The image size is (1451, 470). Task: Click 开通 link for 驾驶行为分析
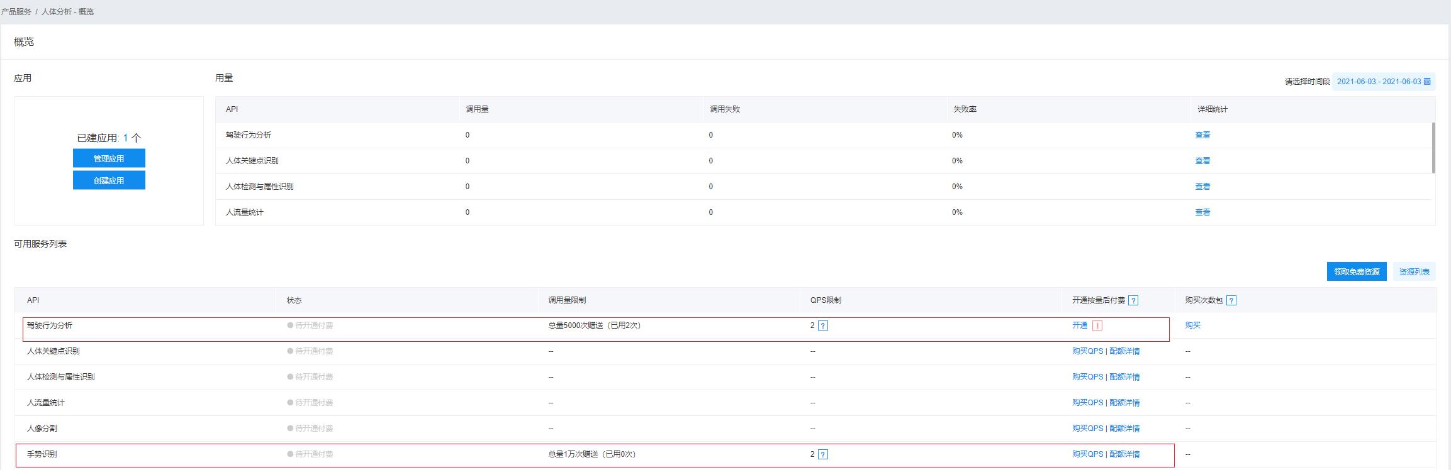1080,325
